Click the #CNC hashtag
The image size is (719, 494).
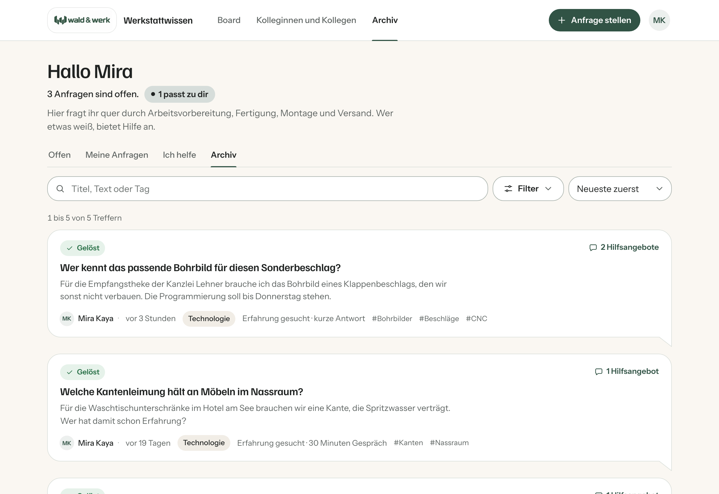(476, 319)
